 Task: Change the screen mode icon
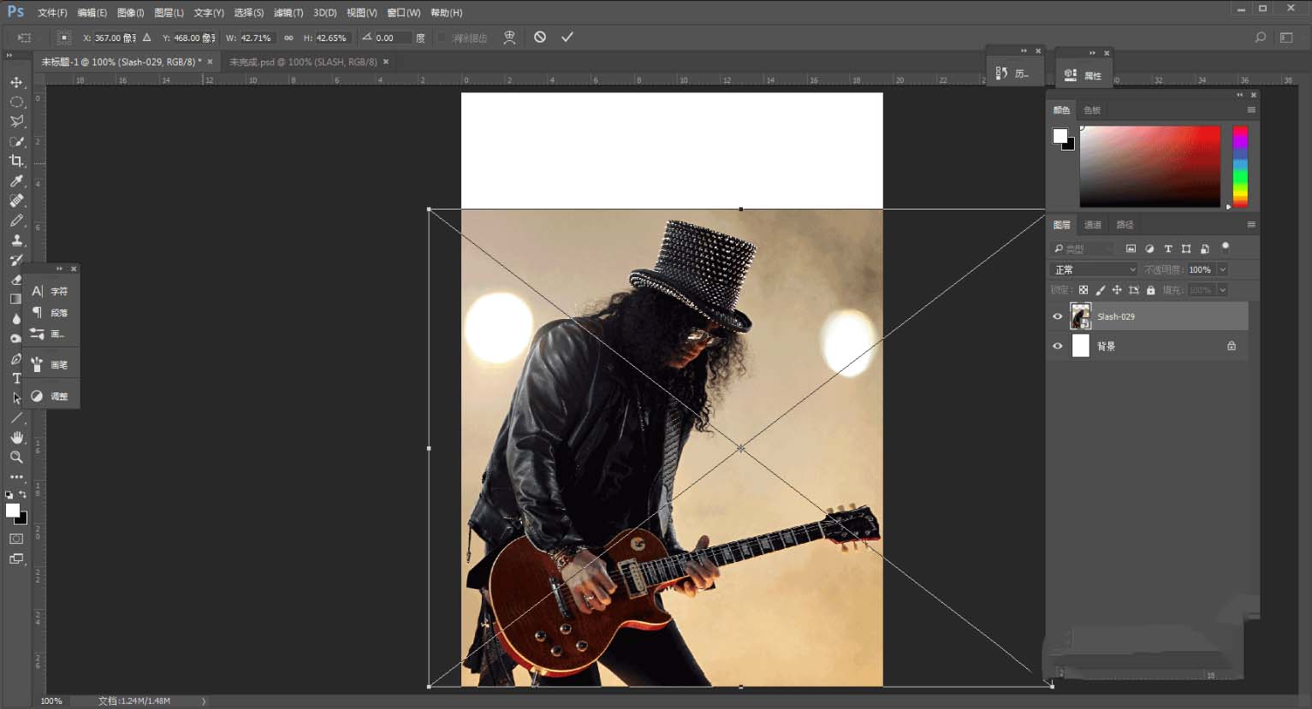coord(16,559)
